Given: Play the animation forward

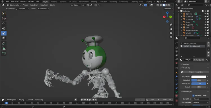Looking at the screenshot, I should [90, 100].
